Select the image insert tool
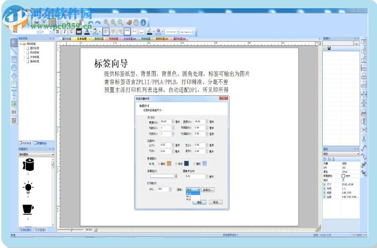Image resolution: width=377 pixels, height=248 pixels. (14, 104)
